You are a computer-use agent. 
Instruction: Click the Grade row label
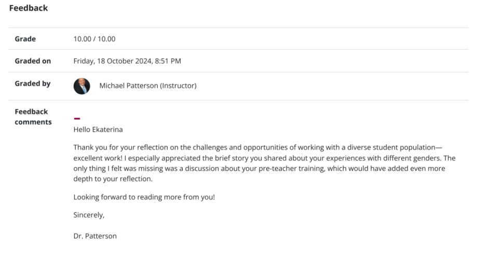coord(25,39)
